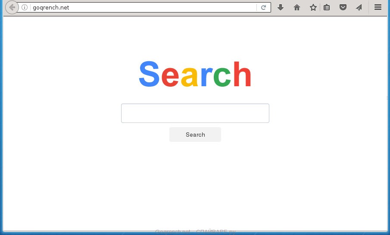Viewport: 390px width, 235px height.
Task: Open the downloads arrow panel
Action: coord(280,7)
